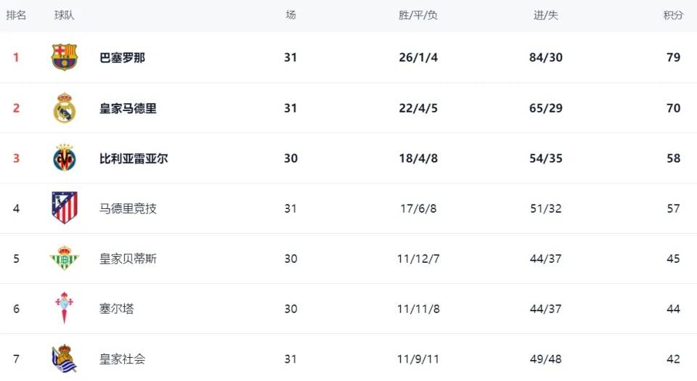Open the 巴塞罗那 team link
Image resolution: width=697 pixels, height=381 pixels.
pyautogui.click(x=122, y=57)
